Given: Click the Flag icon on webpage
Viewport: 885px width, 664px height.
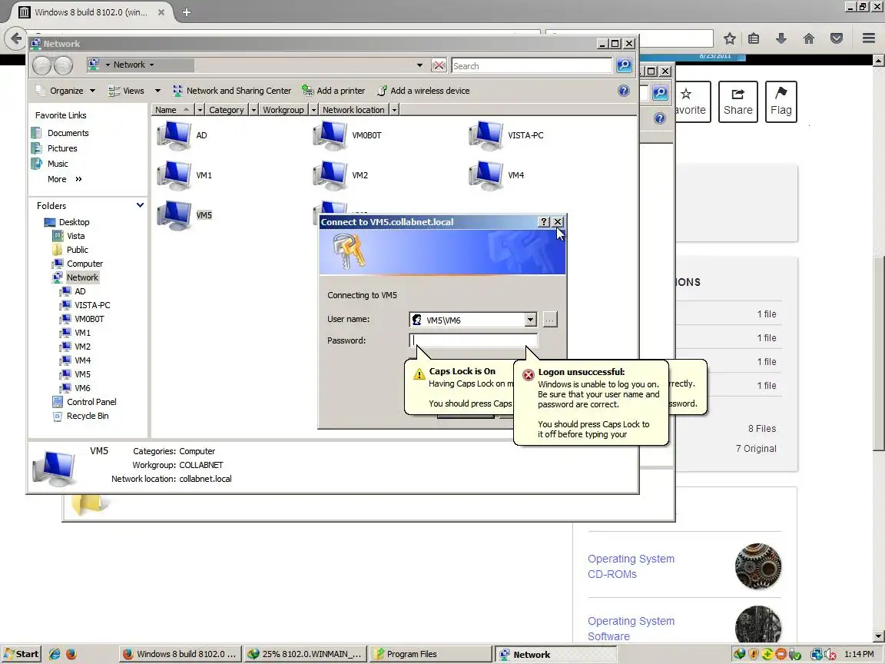Looking at the screenshot, I should [x=781, y=101].
